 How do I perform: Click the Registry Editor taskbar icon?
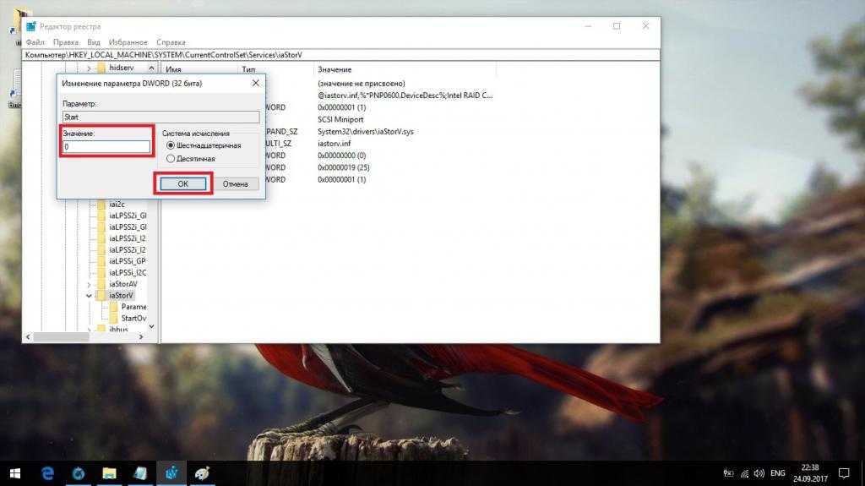point(171,473)
